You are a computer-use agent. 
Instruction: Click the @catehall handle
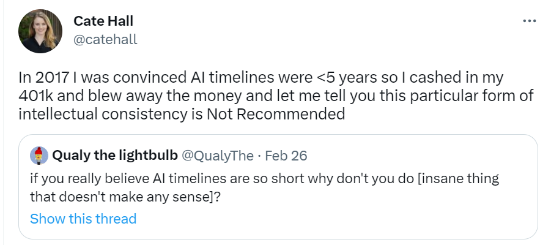click(105, 40)
